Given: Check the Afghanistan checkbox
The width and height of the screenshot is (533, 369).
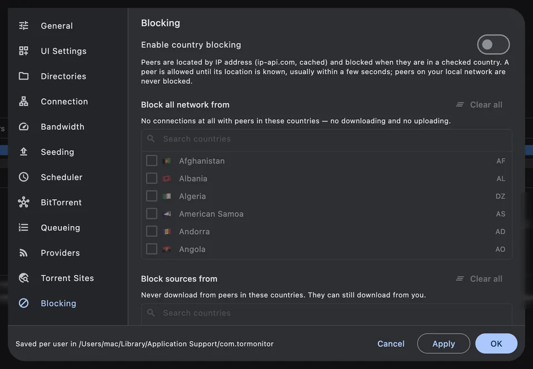Looking at the screenshot, I should point(152,160).
